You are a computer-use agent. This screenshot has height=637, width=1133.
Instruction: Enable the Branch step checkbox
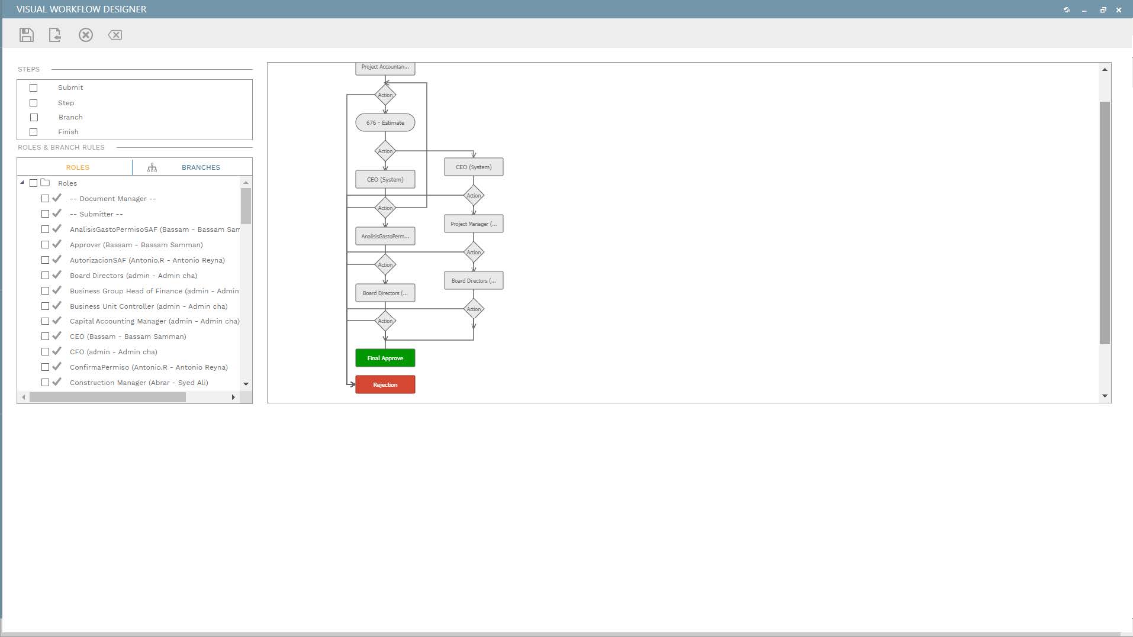[34, 117]
